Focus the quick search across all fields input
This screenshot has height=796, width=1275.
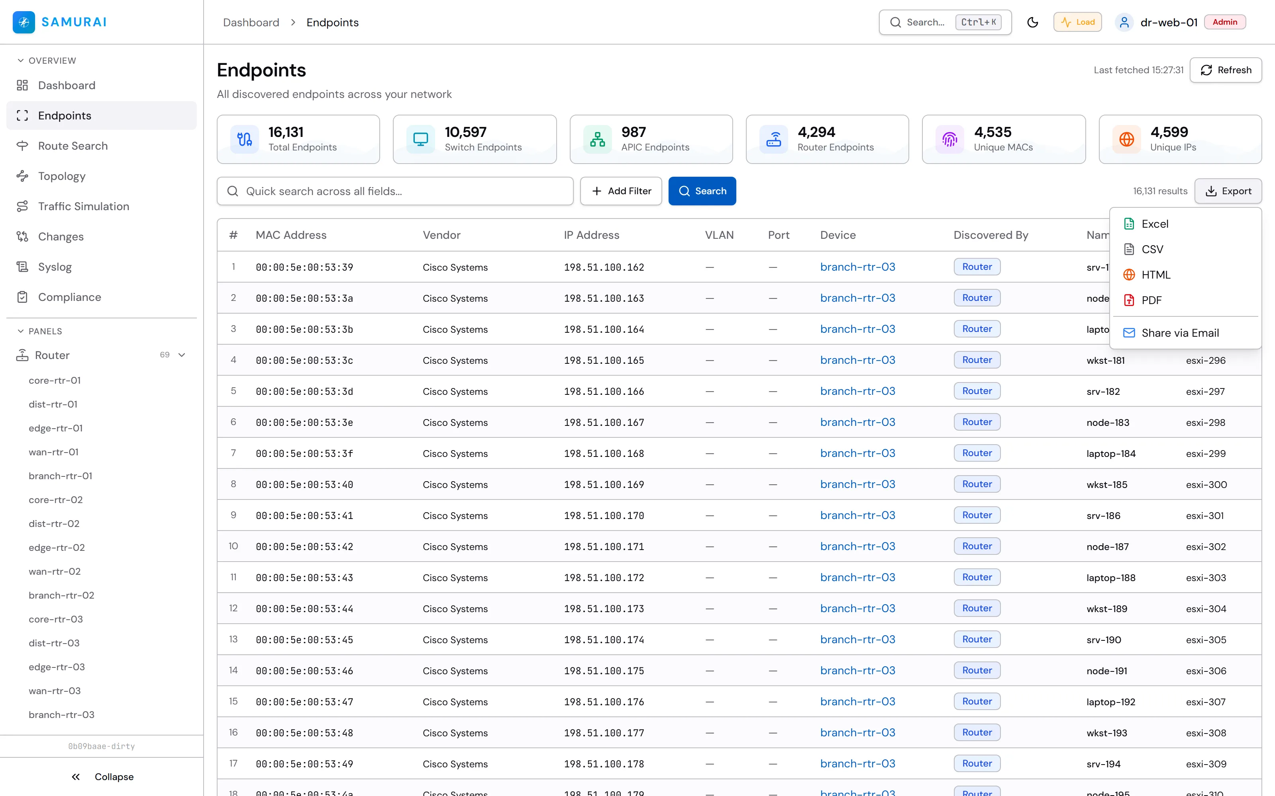395,191
